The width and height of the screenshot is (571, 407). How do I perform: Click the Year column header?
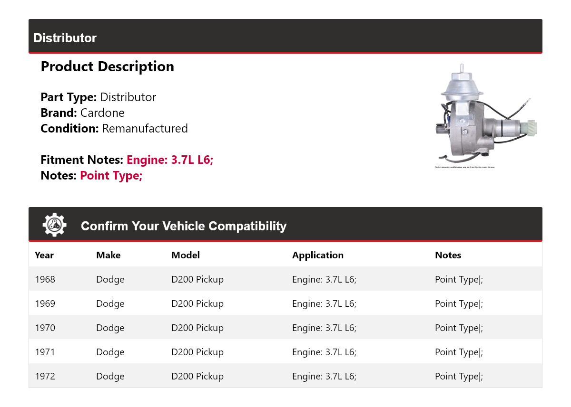44,255
